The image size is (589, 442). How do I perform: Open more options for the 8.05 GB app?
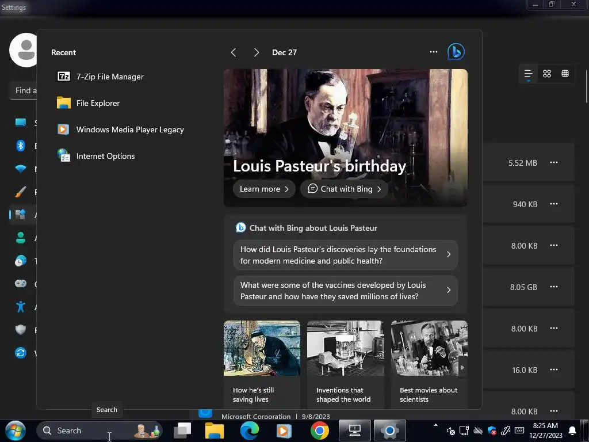pyautogui.click(x=554, y=287)
